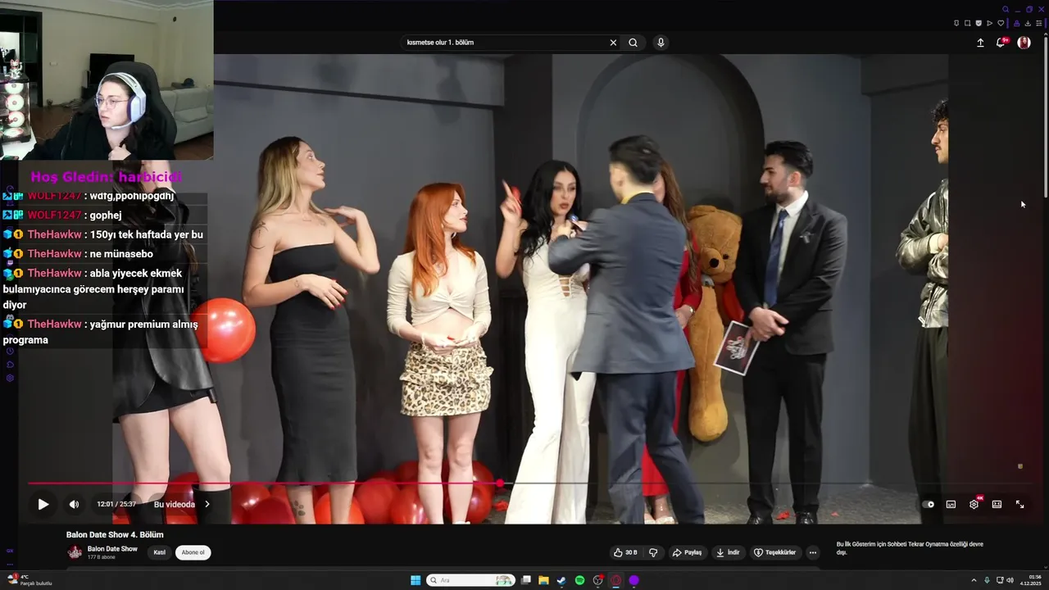Open the browser profile account icon

pyautogui.click(x=1017, y=23)
